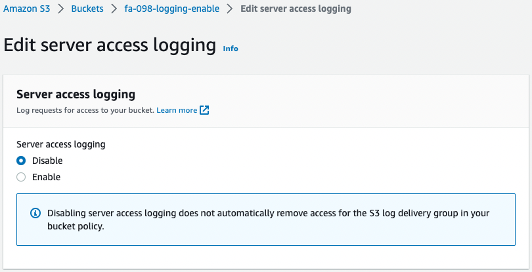
Task: Select the Enable radio button
Action: point(21,177)
